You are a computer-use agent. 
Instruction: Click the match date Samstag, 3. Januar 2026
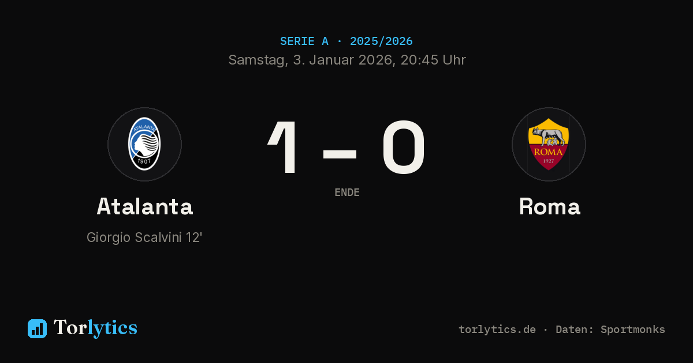pyautogui.click(x=310, y=60)
